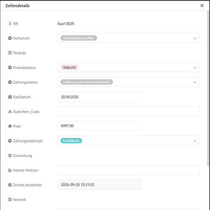Click the 'Einreichung' field label
Screen dimensions: 210x210
(x=23, y=156)
